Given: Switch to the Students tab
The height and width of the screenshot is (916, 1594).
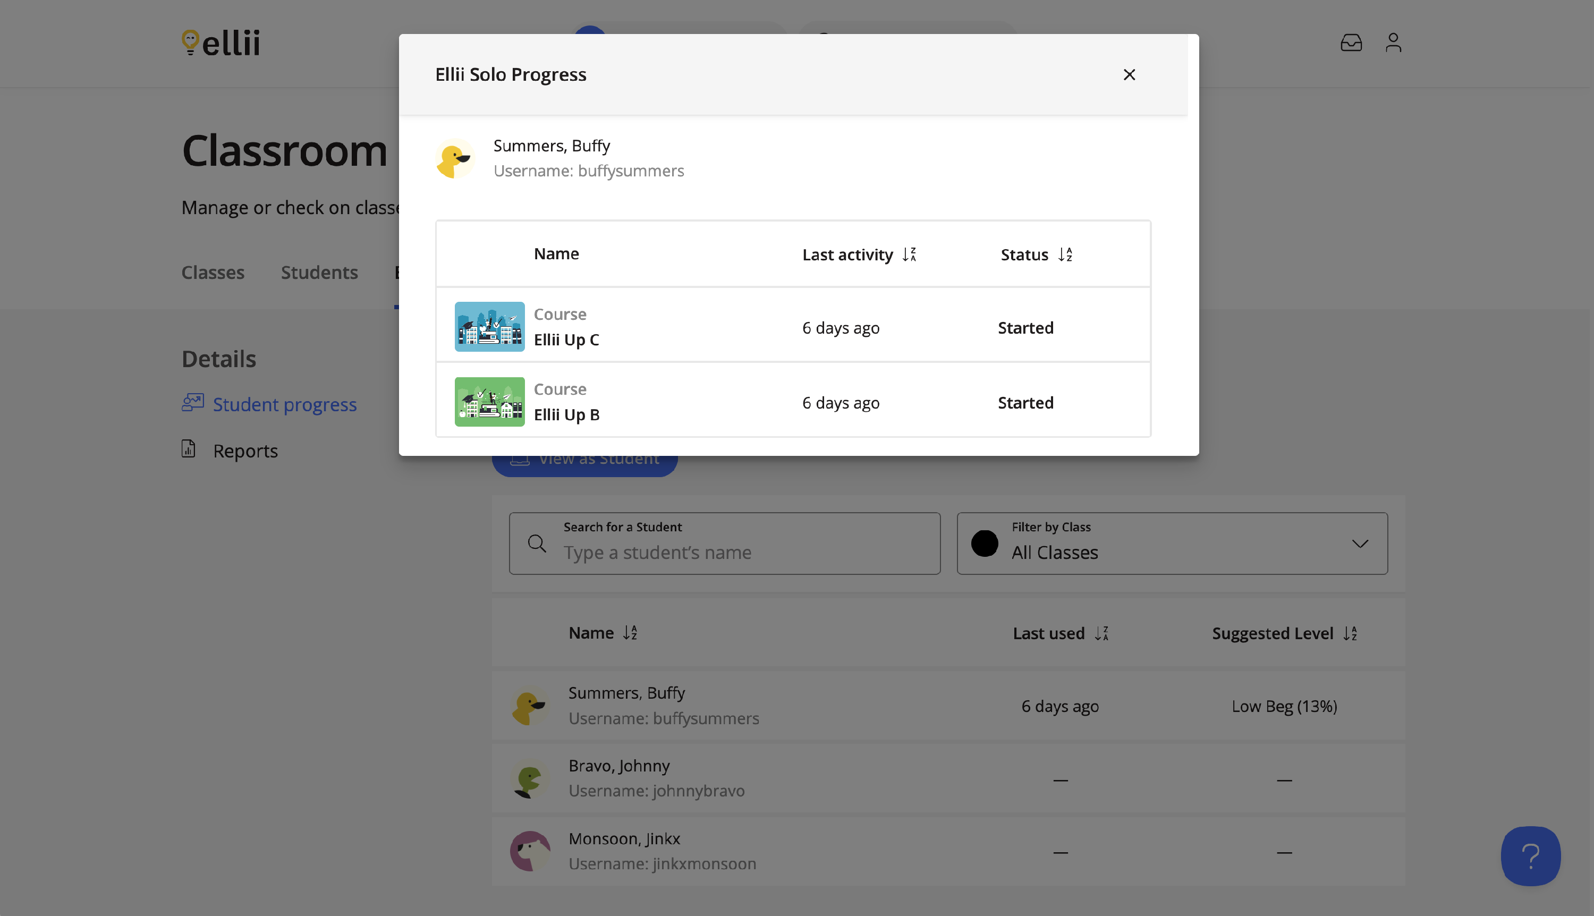Looking at the screenshot, I should [x=319, y=273].
